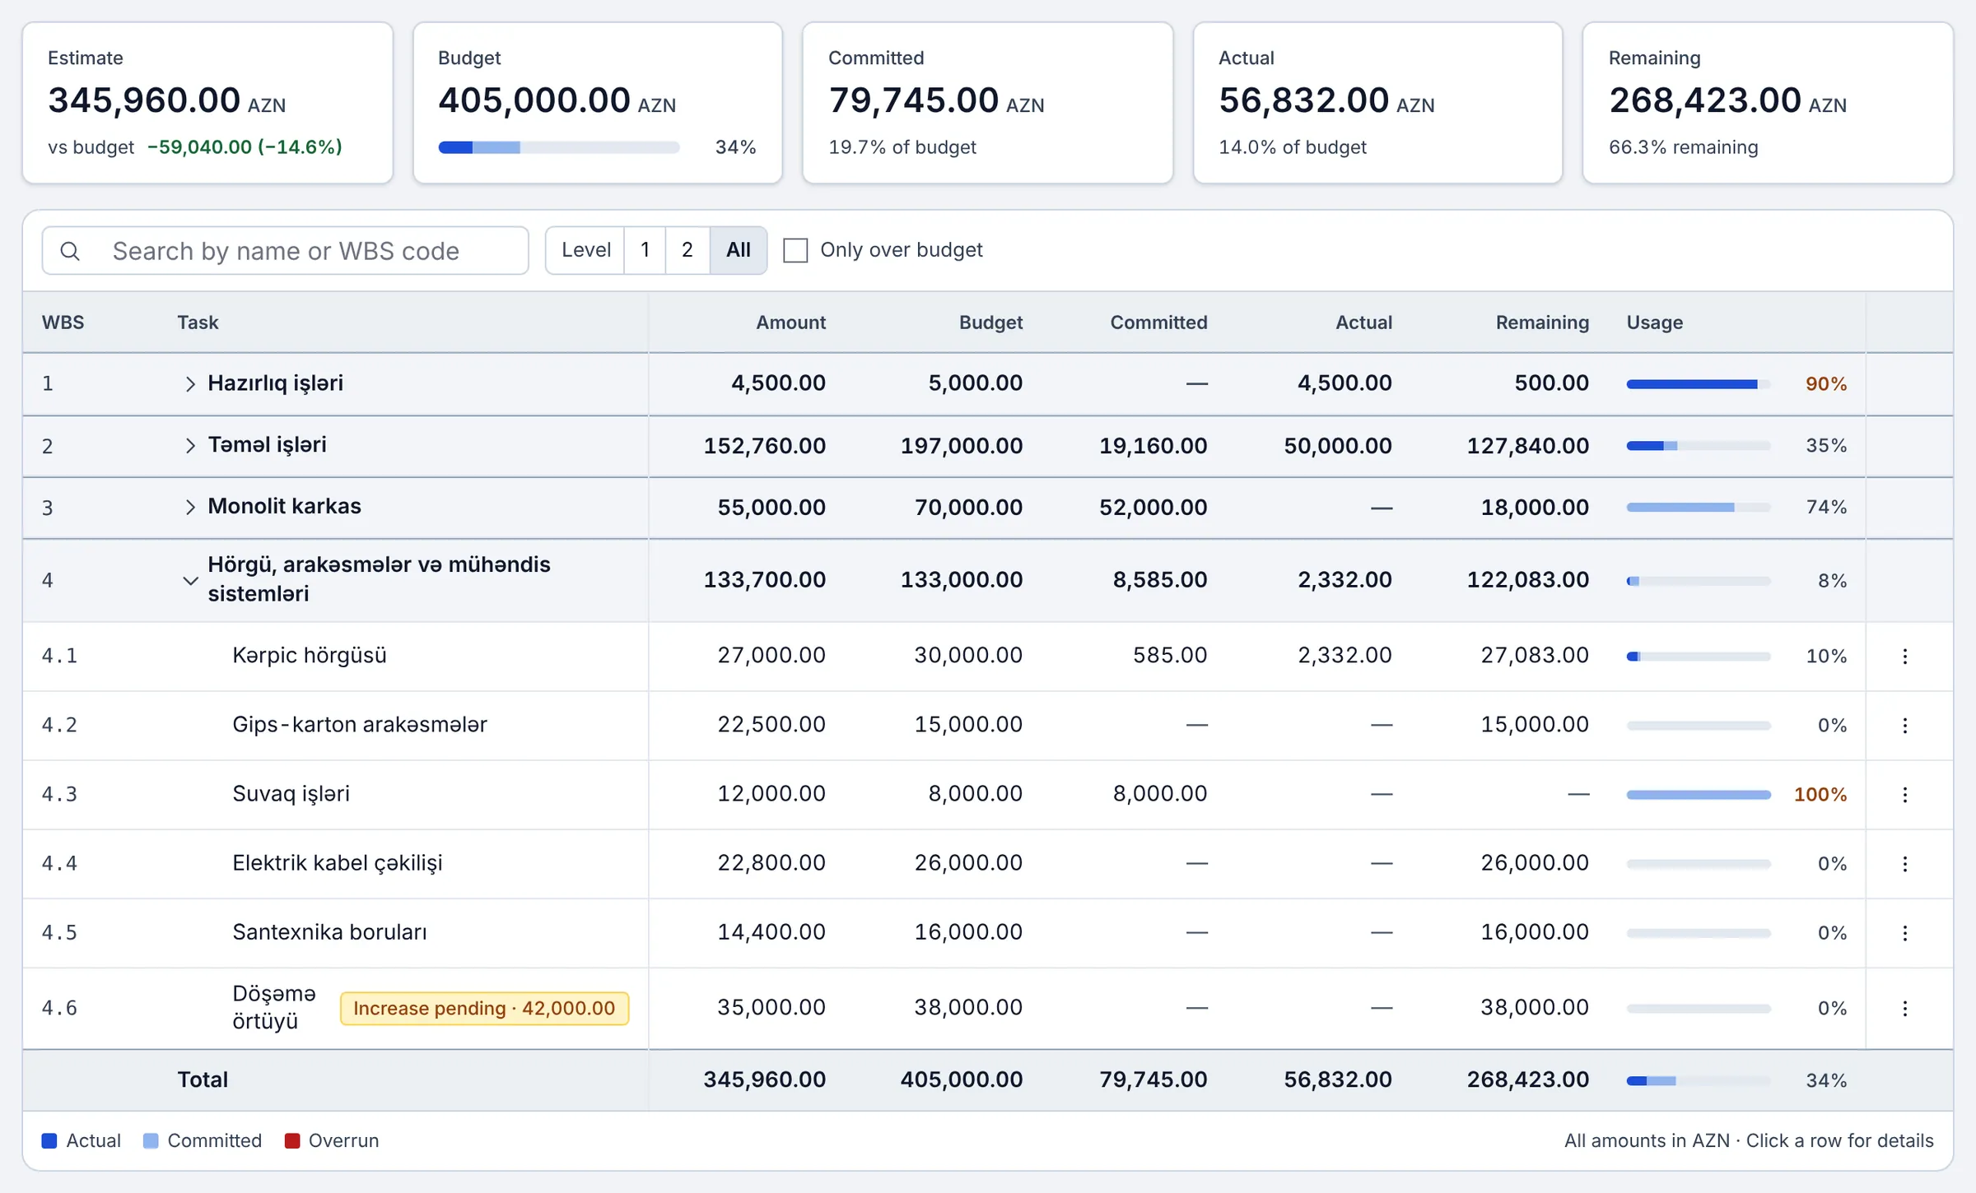This screenshot has height=1193, width=1976.
Task: Click the Committed legend swatch
Action: pos(151,1140)
